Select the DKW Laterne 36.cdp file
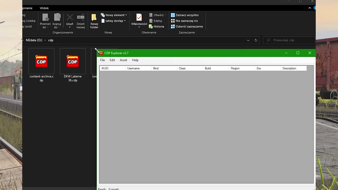This screenshot has width=338, height=190. (x=73, y=65)
